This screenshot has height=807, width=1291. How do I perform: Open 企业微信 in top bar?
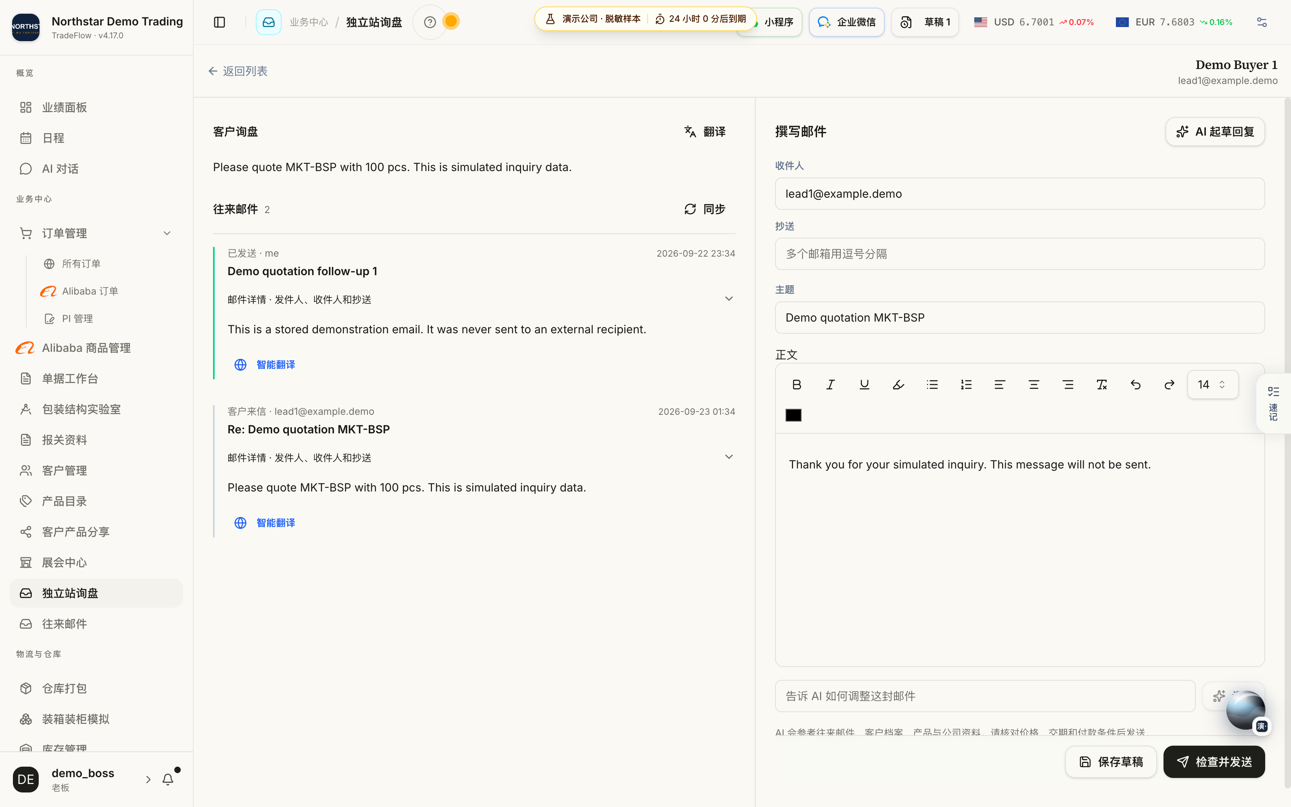846,22
